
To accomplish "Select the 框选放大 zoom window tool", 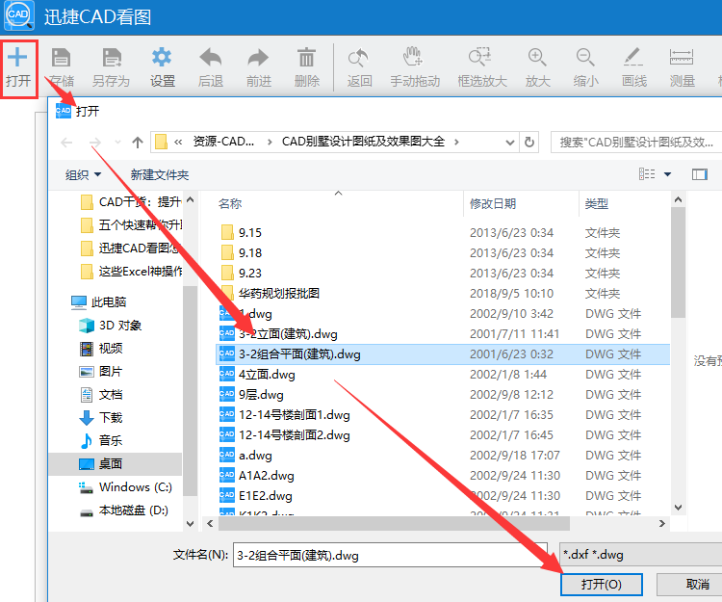I will point(480,57).
